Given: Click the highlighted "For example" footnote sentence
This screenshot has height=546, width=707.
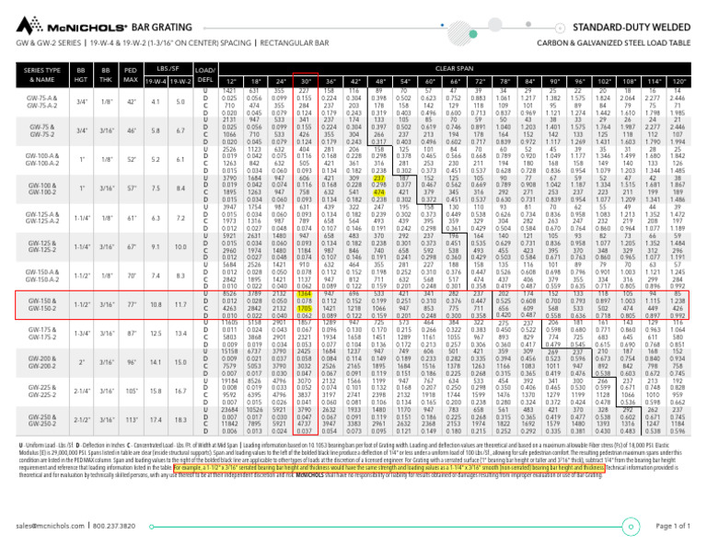Looking at the screenshot, I should (388, 468).
